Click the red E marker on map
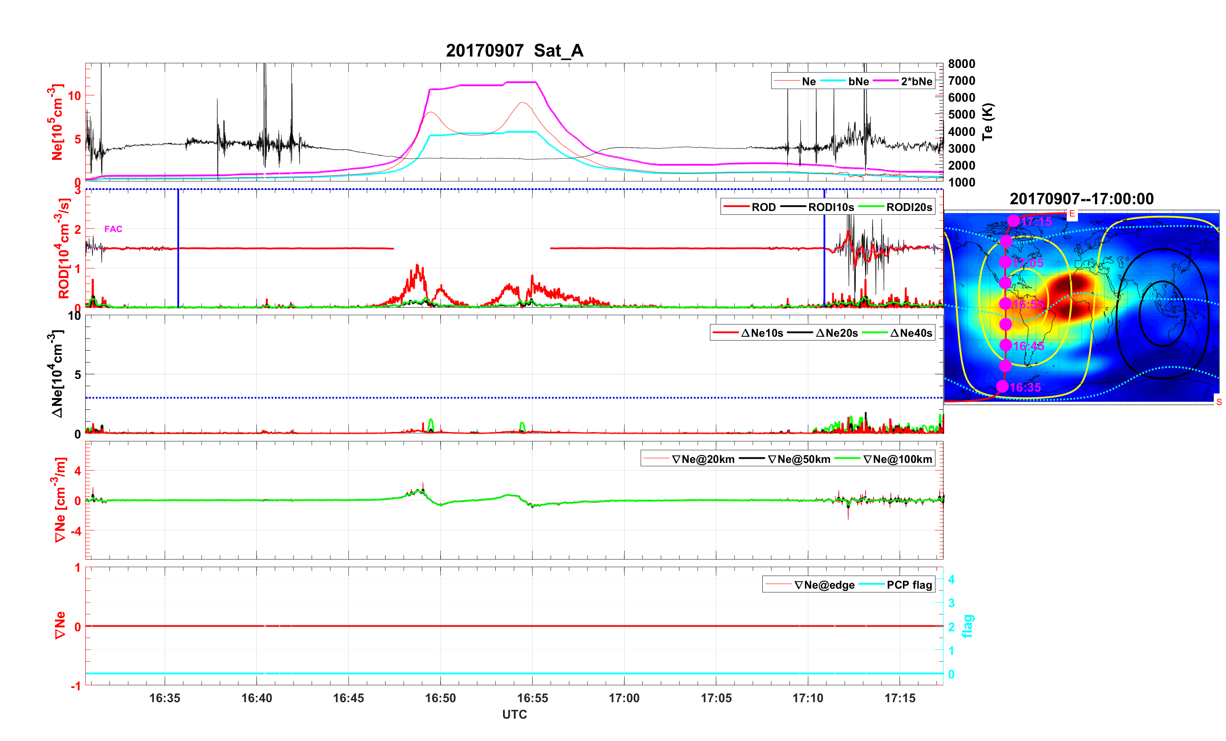 click(x=1072, y=214)
